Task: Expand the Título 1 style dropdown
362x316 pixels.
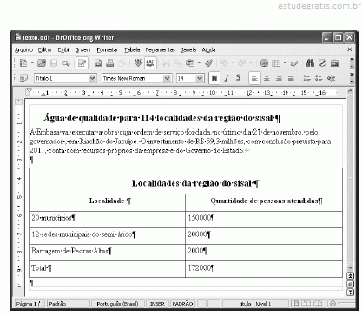Action: click(92, 78)
